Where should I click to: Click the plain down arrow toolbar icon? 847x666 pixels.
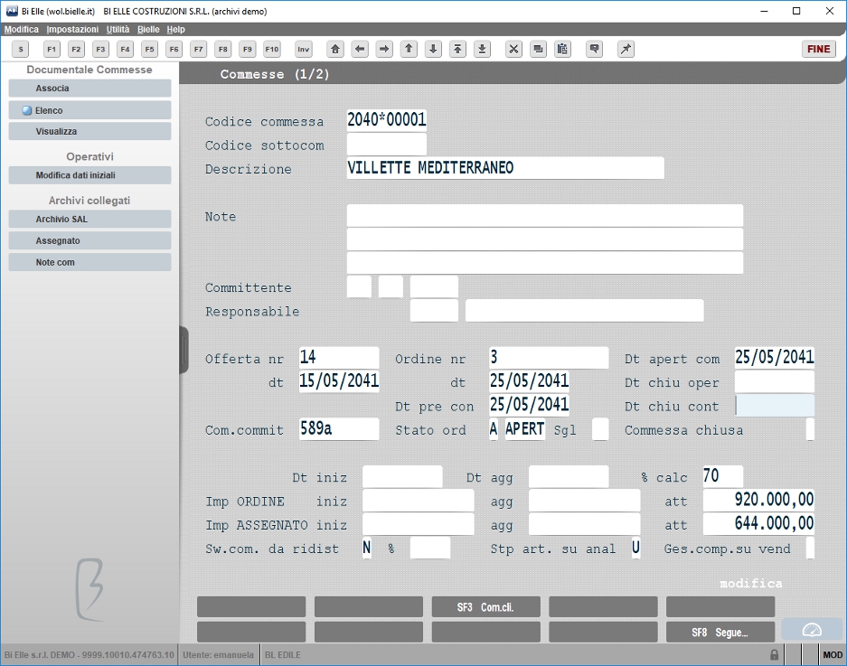(433, 49)
